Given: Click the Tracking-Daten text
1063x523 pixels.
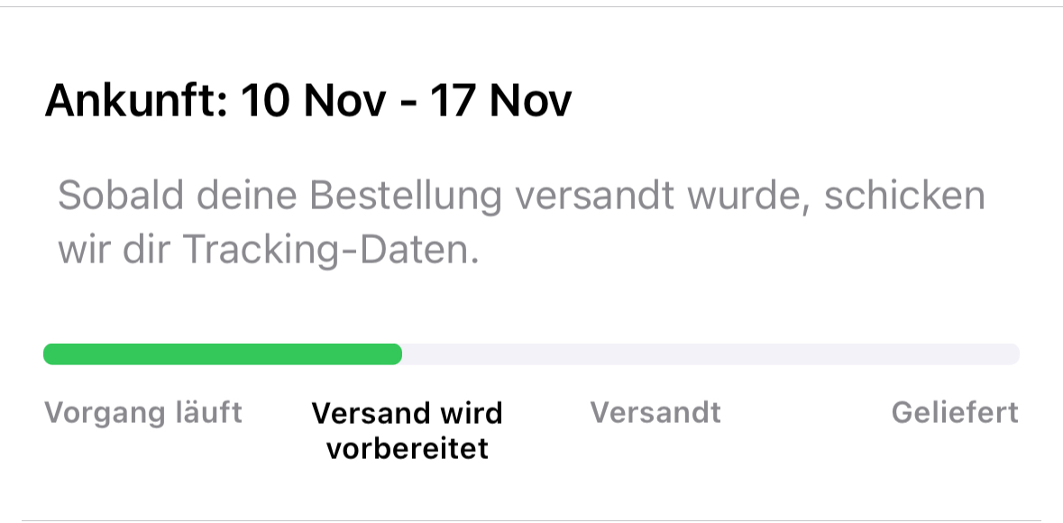Looking at the screenshot, I should click(330, 251).
